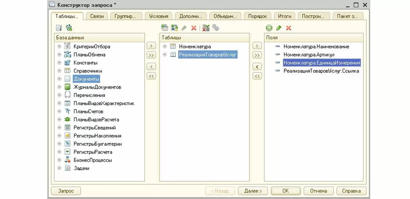Click the icon beside БизнесПроцессы
The image size is (410, 199).
(67, 160)
